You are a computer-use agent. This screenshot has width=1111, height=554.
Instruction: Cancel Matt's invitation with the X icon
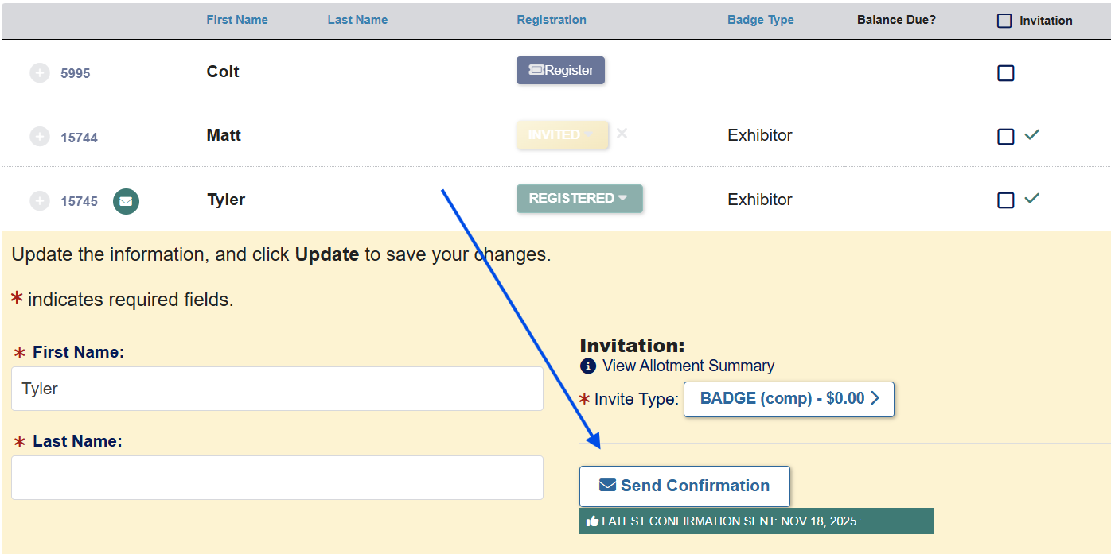(x=622, y=134)
